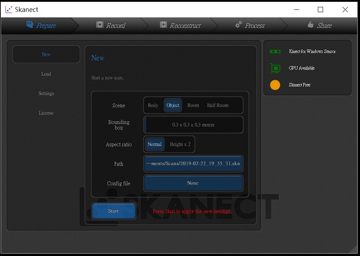Click the red Press Start message
The height and width of the screenshot is (256, 360).
click(192, 211)
